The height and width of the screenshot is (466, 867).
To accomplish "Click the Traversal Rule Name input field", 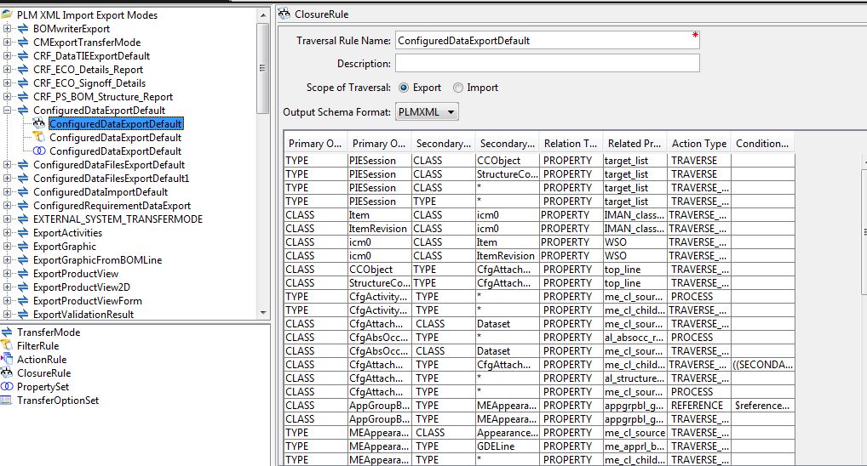I will pos(547,40).
